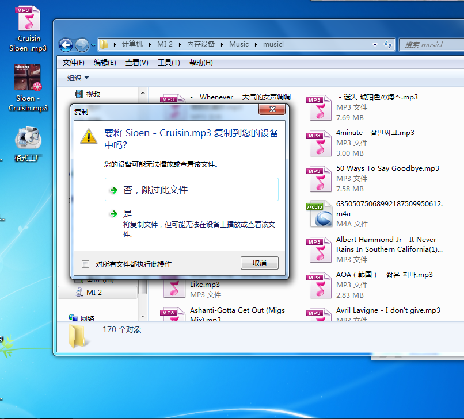This screenshot has width=464, height=419.
Task: Expand the address bar history dropdown
Action: click(x=375, y=45)
